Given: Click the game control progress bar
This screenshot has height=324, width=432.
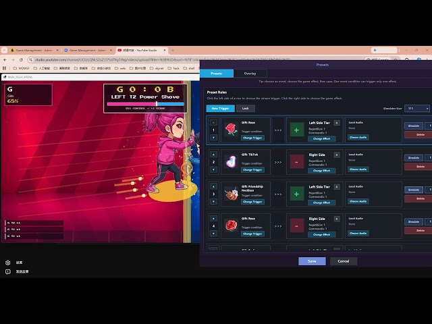Looking at the screenshot, I should 146,104.
